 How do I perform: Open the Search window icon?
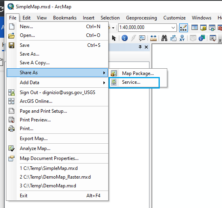coord(212,28)
